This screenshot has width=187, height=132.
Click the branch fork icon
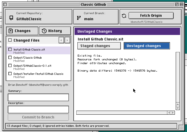tap(79, 18)
